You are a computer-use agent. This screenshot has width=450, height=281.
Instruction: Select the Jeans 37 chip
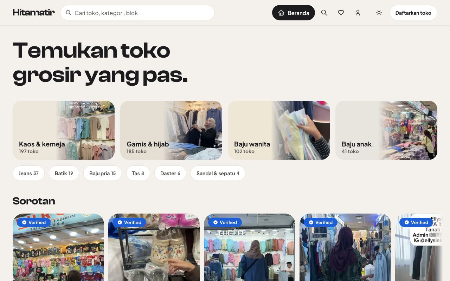point(28,173)
